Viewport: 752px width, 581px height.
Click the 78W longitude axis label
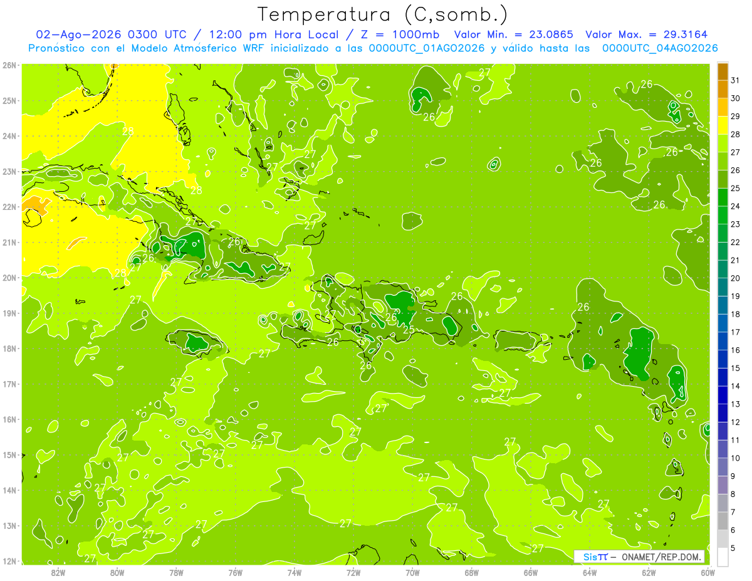coord(176,572)
